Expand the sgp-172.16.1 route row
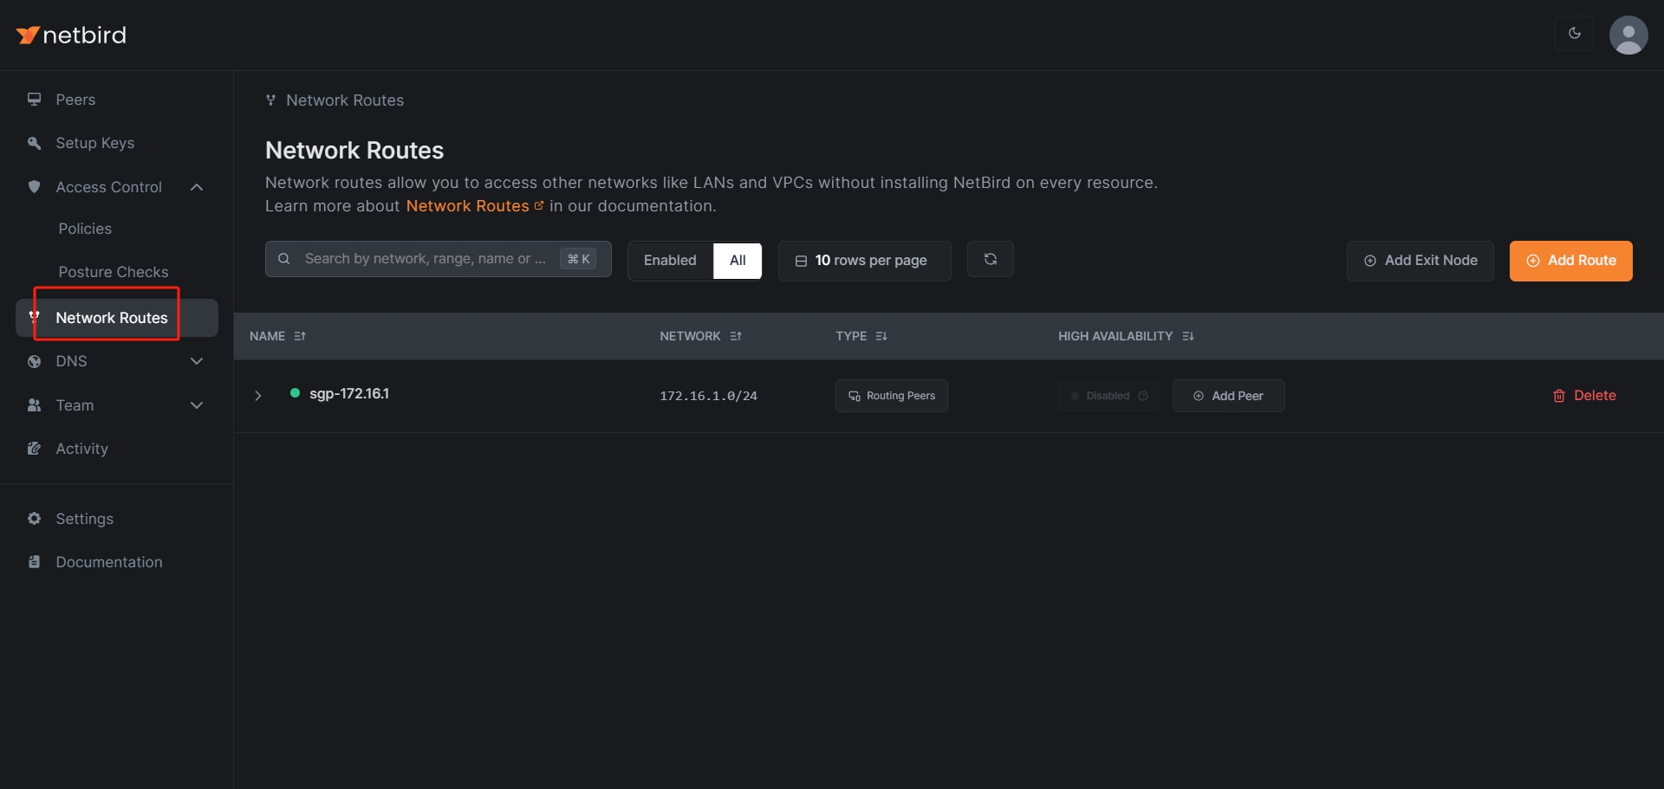Screen dimensions: 1664x789 point(257,396)
